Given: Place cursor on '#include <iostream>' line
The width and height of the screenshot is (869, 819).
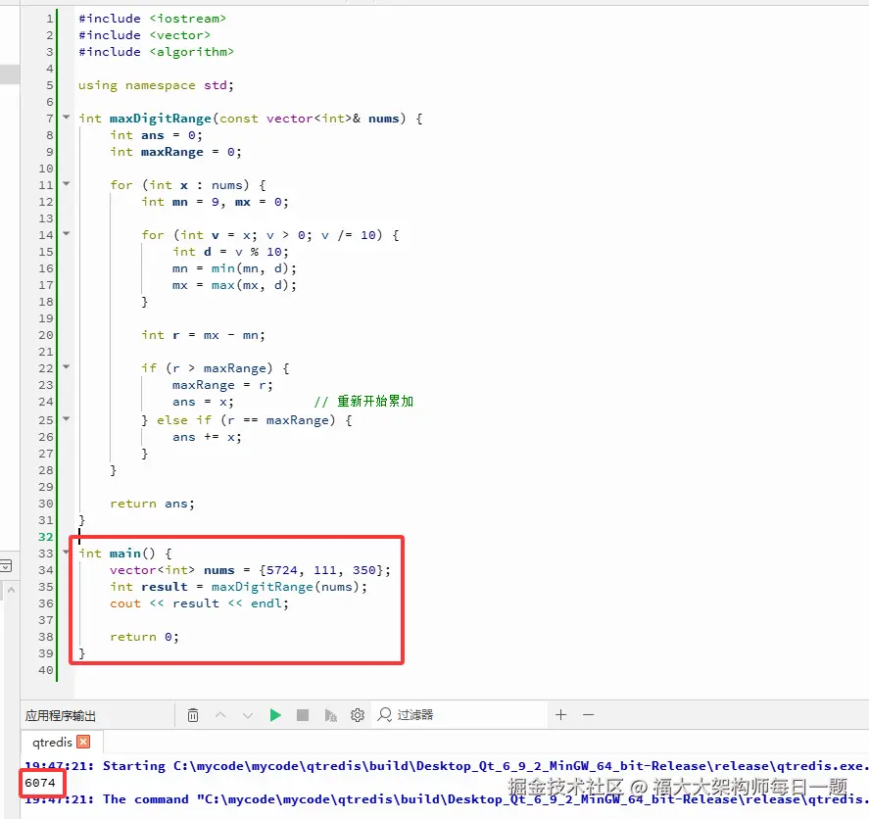Looking at the screenshot, I should pyautogui.click(x=153, y=19).
